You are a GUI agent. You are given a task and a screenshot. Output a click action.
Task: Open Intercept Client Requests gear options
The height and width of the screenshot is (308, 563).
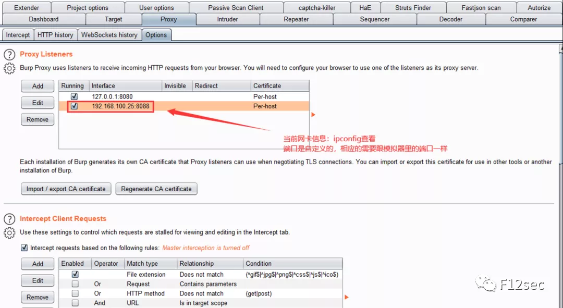click(x=9, y=232)
